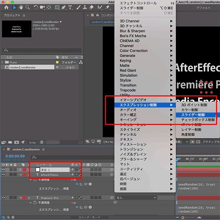Switch to デフォルト workspace
The height and width of the screenshot is (220, 220).
tap(203, 8)
